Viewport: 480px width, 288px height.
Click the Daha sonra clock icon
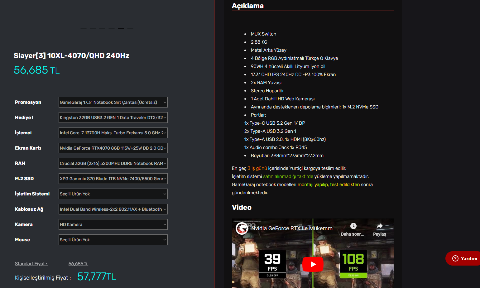[x=353, y=226]
